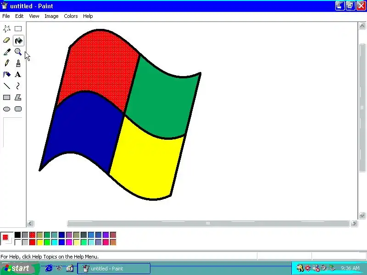Viewport: 367px width, 275px height.
Task: Open the Colors menu
Action: [x=71, y=16]
